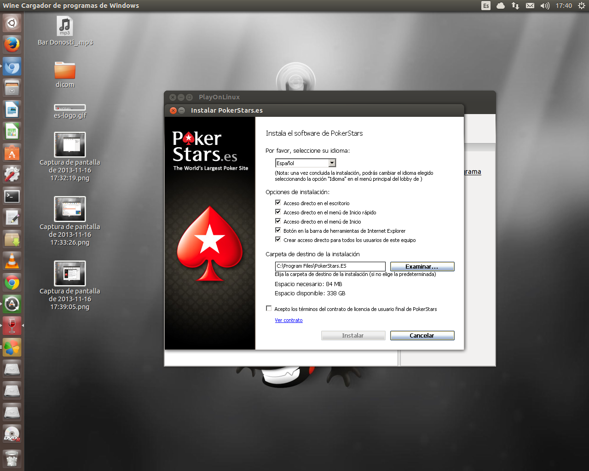Open the Ver contrato link
Viewport: 589px width, 471px height.
click(x=289, y=320)
